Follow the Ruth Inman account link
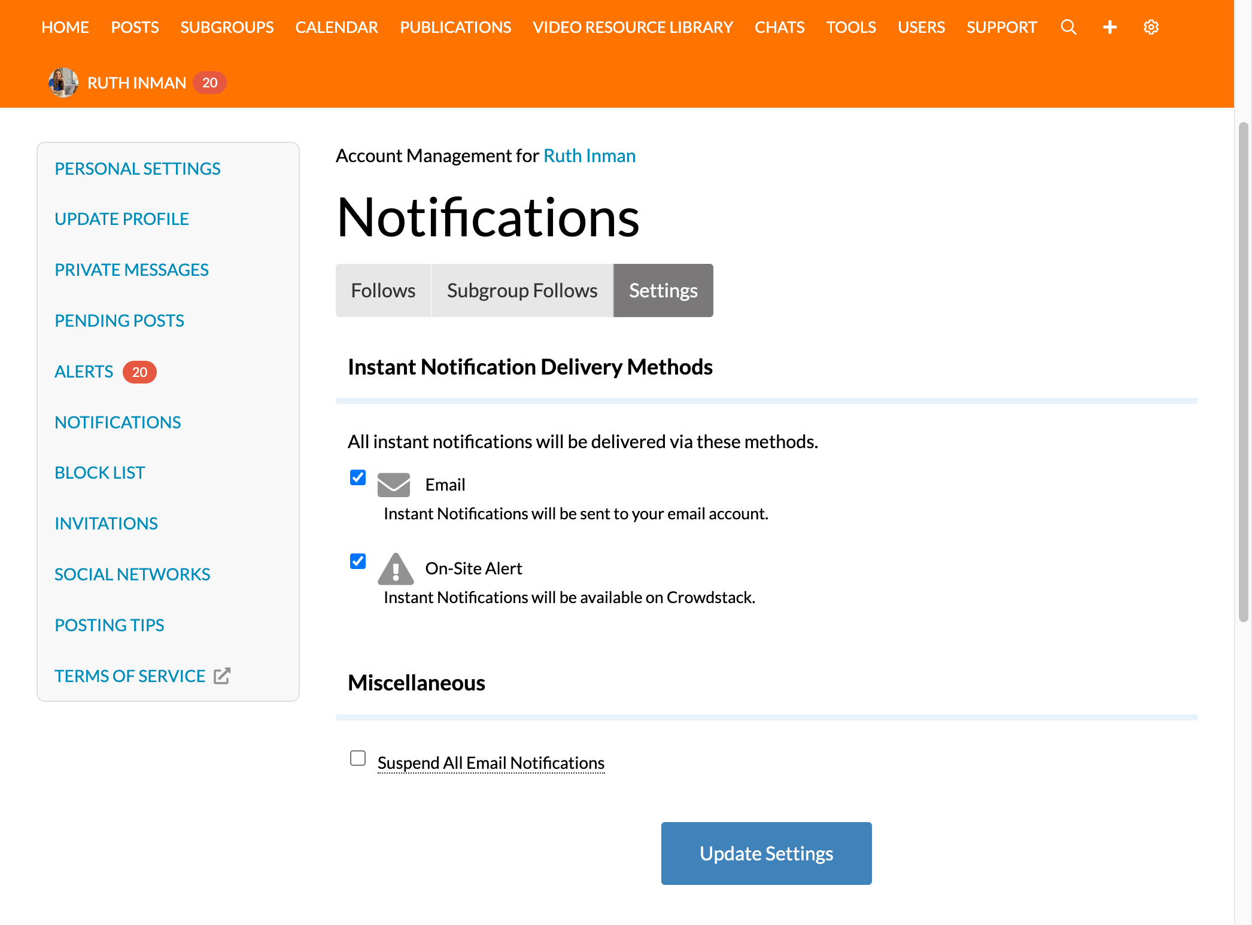Viewport: 1252px width, 925px height. coord(589,156)
